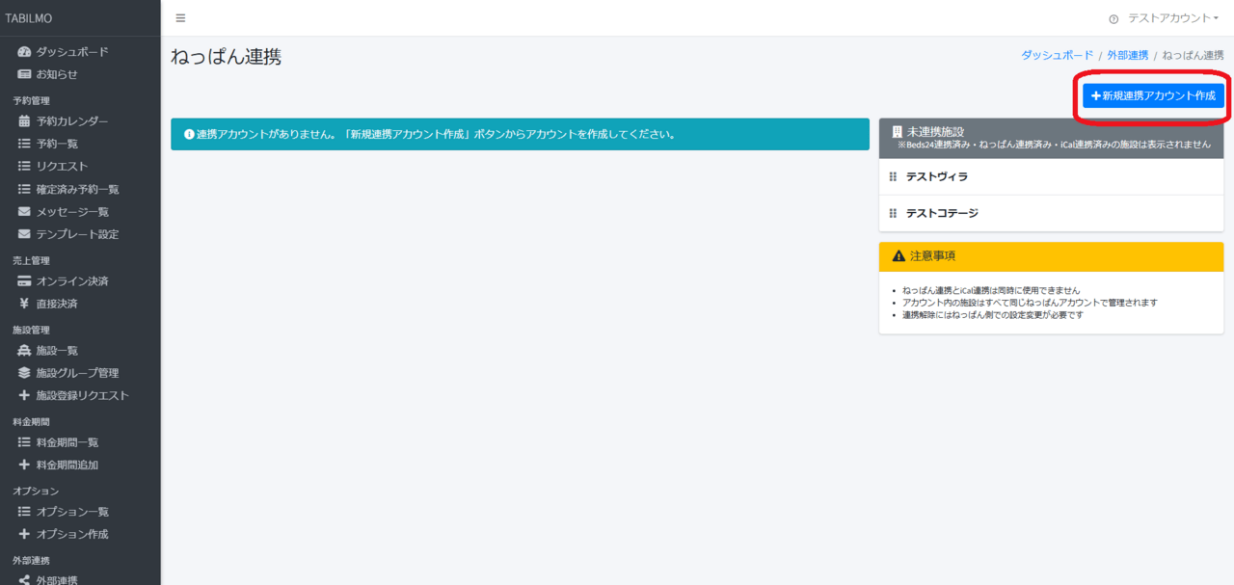
Task: Click the credit card icon for オンライン決済
Action: [x=24, y=281]
